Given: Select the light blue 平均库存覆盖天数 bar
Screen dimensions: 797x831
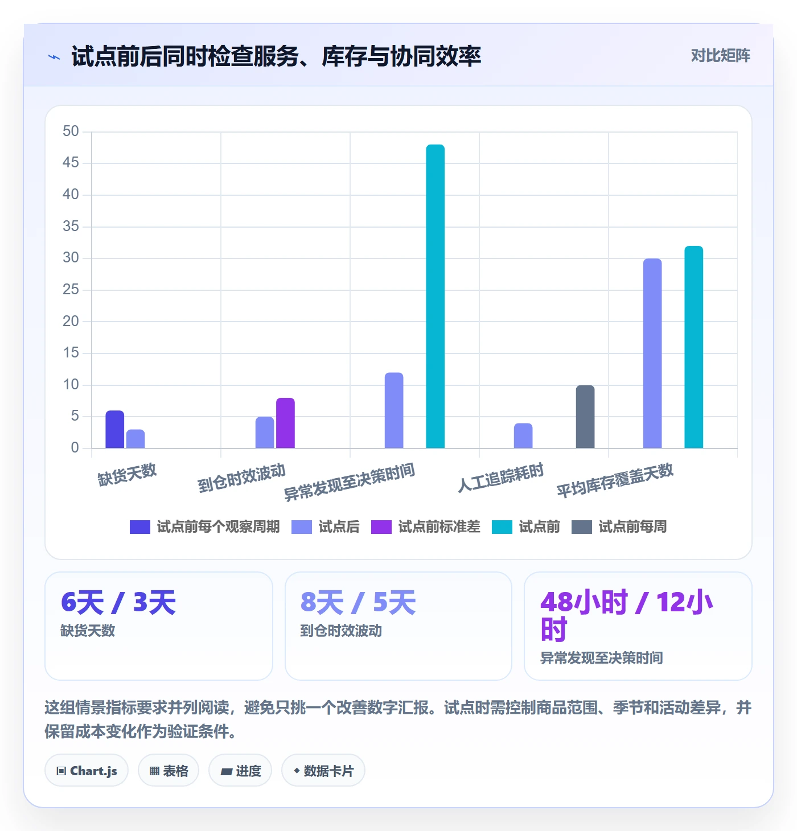Looking at the screenshot, I should 652,353.
